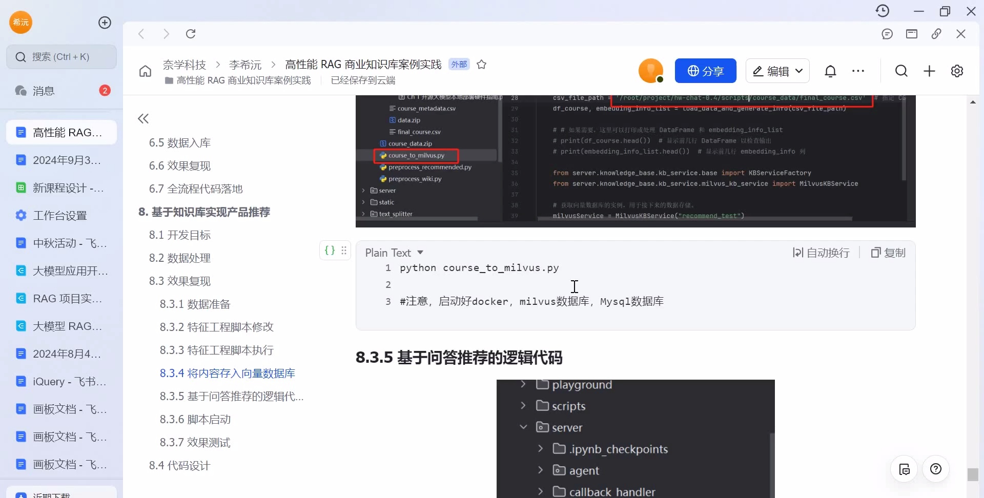Viewport: 984px width, 498px height.
Task: Enable 自动换行 wrapping in the code block
Action: pyautogui.click(x=821, y=253)
